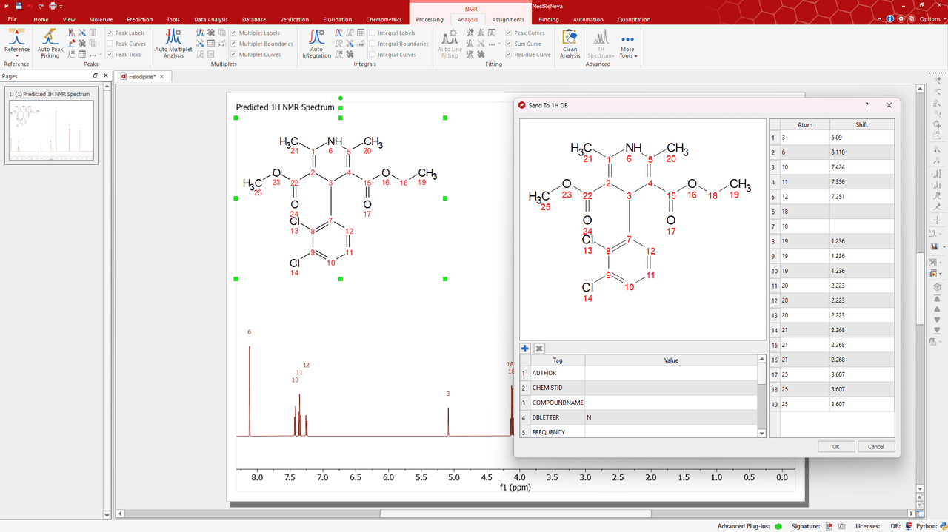This screenshot has width=948, height=532.
Task: Close the Felodipine document tab
Action: 163,76
